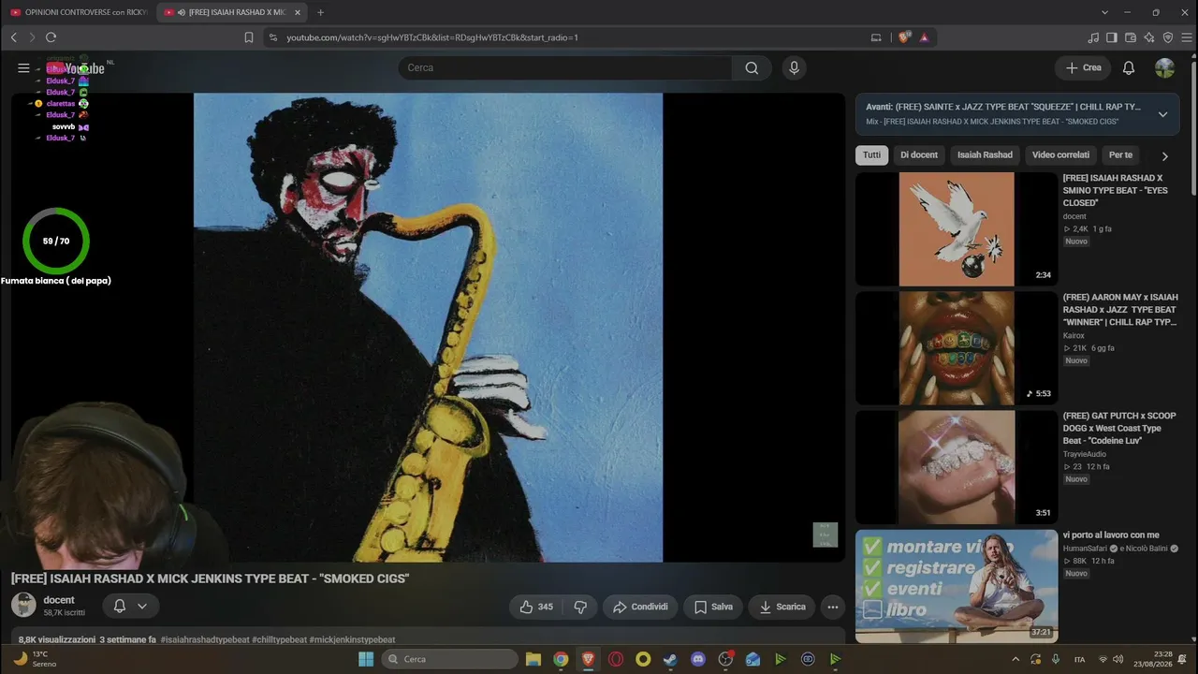Click the YouTube search input field
1198x674 pixels.
coord(564,67)
